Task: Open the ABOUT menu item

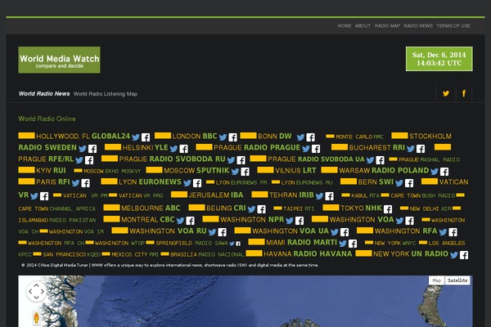Action: (363, 26)
